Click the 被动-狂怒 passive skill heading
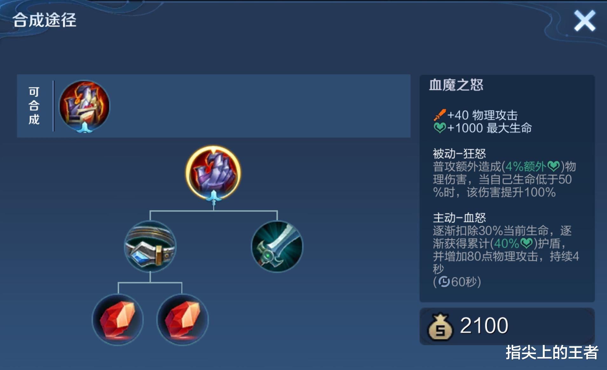 point(459,154)
